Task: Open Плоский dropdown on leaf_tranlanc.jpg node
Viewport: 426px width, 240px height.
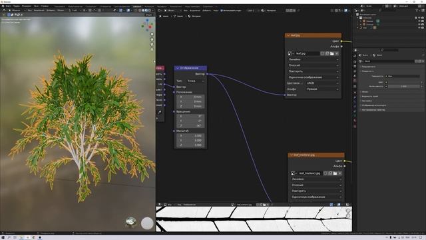Action: click(x=316, y=185)
